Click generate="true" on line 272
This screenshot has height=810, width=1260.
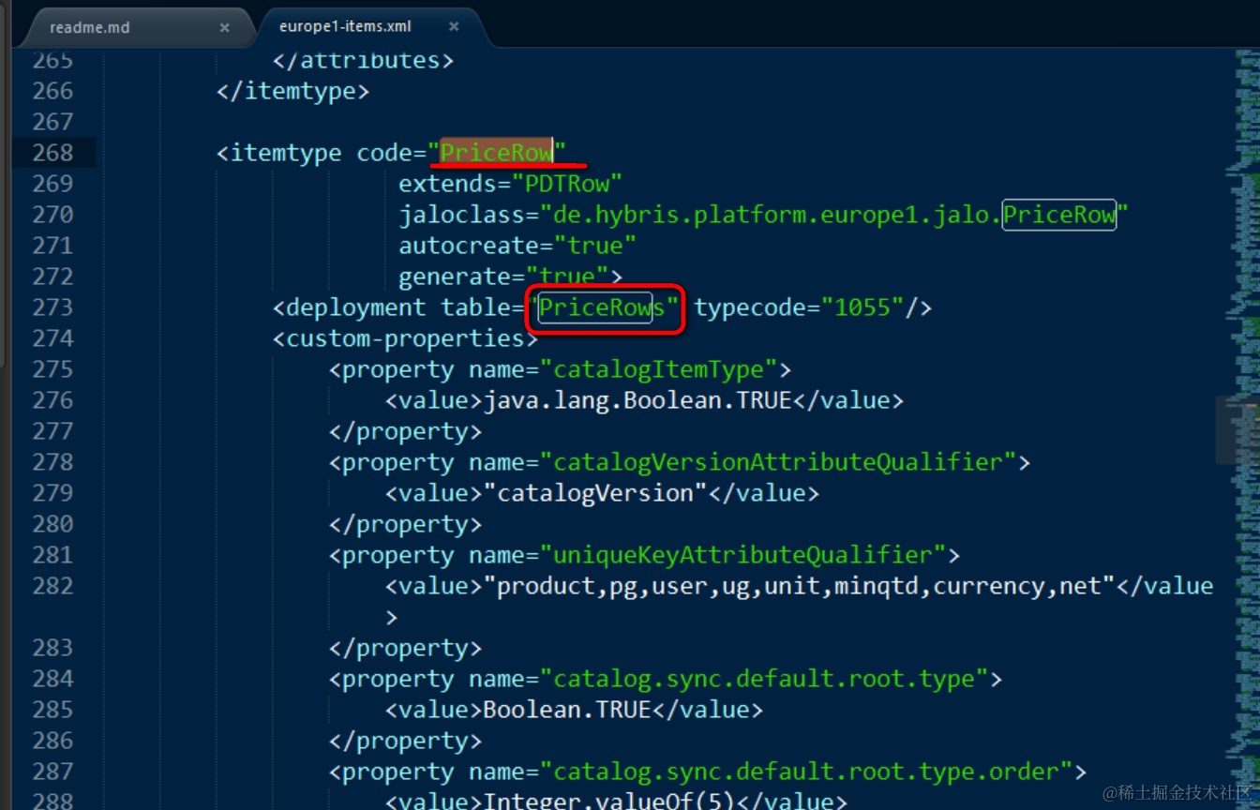click(x=511, y=277)
